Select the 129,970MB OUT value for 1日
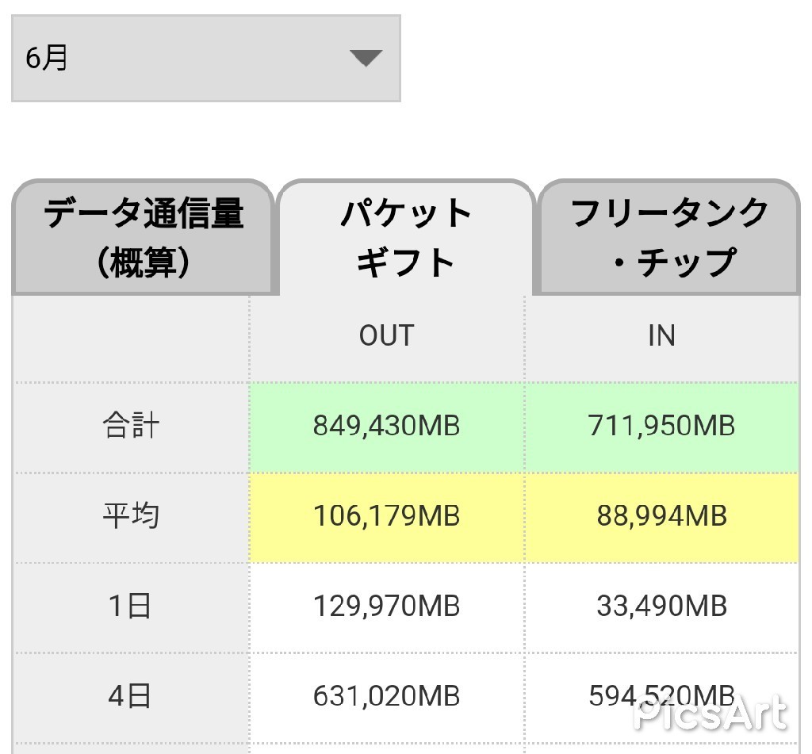Viewport: 812px width, 754px height. click(x=386, y=607)
